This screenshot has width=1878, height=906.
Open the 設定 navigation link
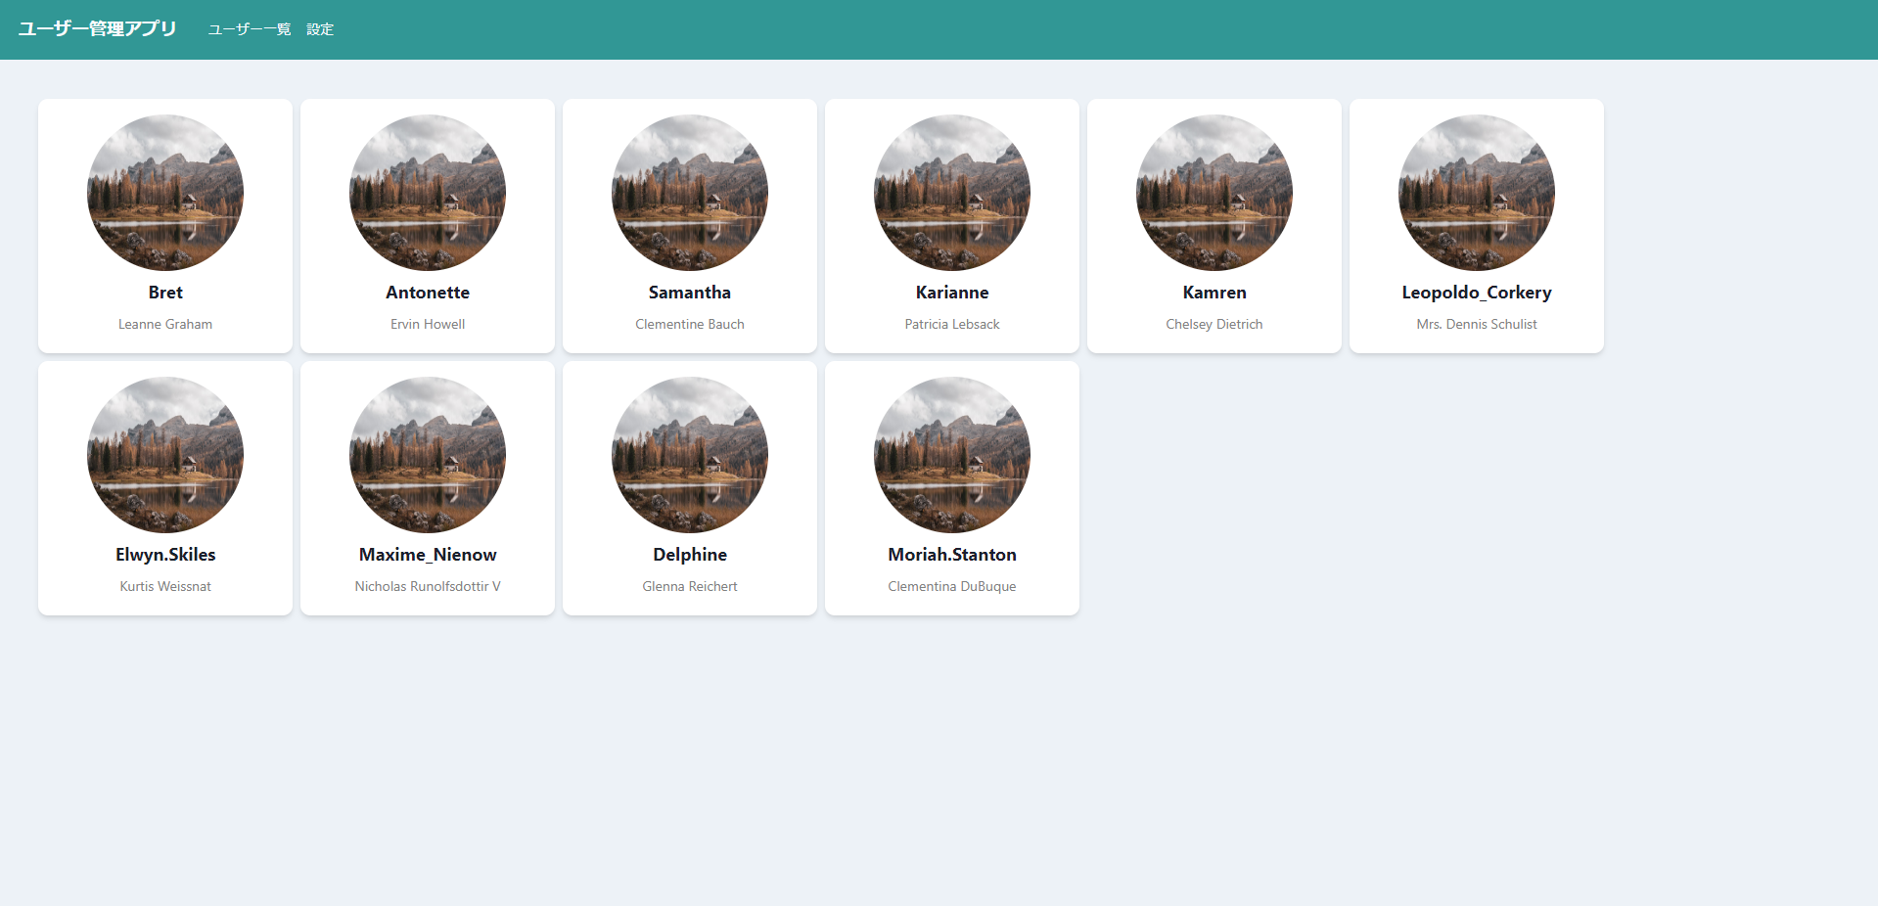tap(320, 29)
